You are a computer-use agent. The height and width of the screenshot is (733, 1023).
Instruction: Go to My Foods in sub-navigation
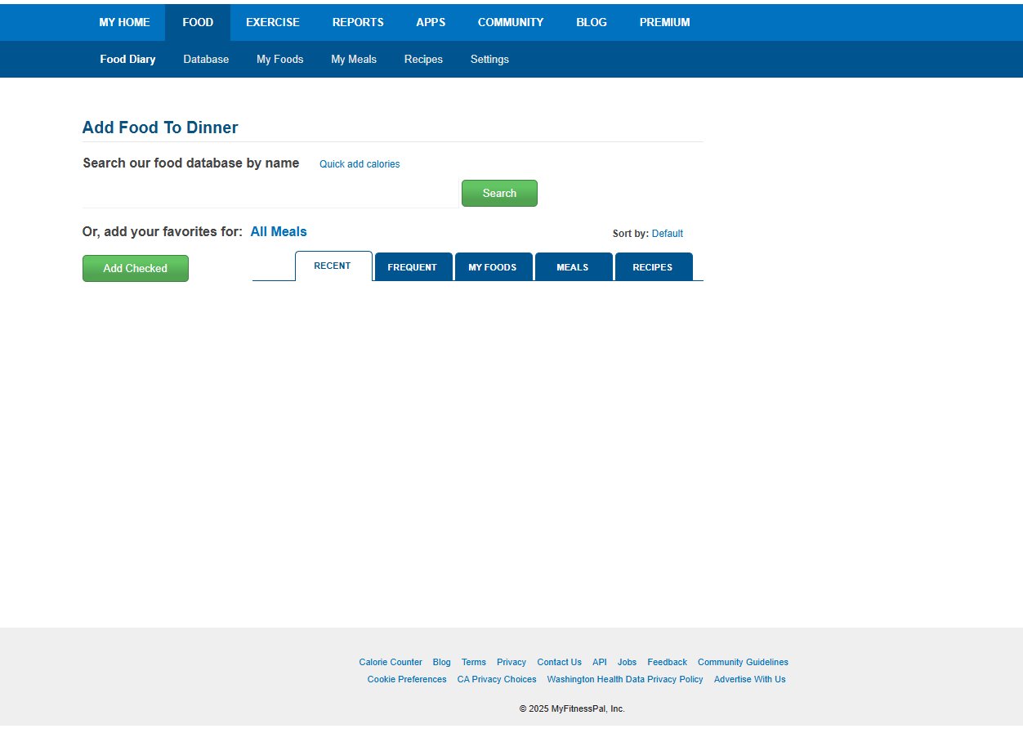[x=280, y=59]
